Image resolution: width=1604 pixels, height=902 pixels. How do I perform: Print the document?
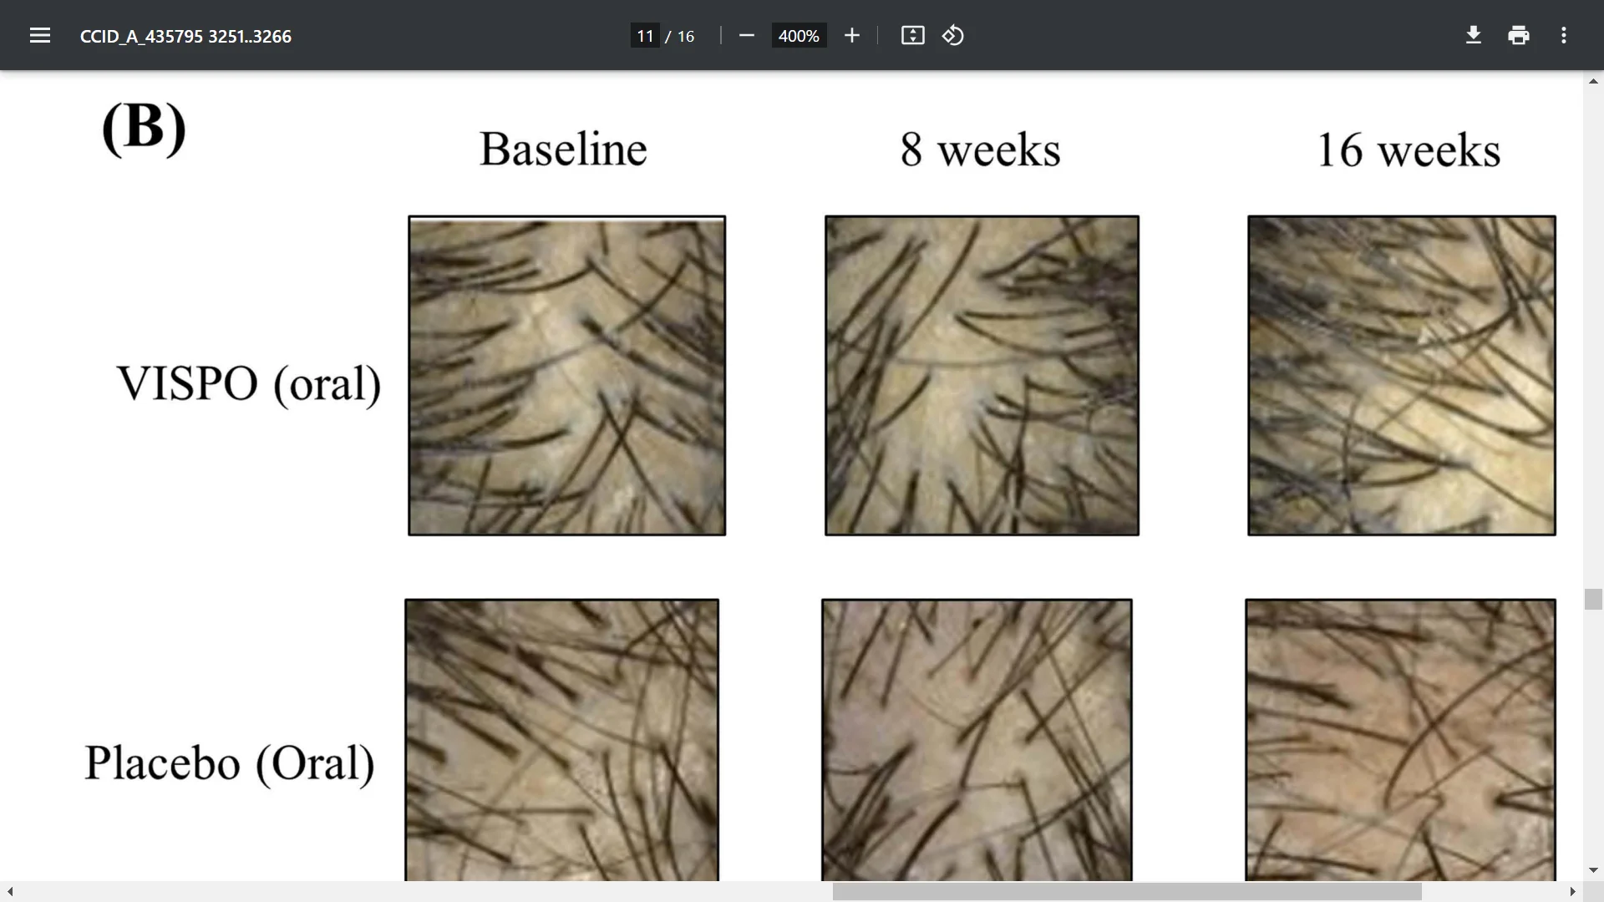(x=1519, y=35)
